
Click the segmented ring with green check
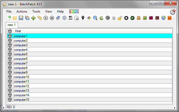pyautogui.click(x=132, y=18)
